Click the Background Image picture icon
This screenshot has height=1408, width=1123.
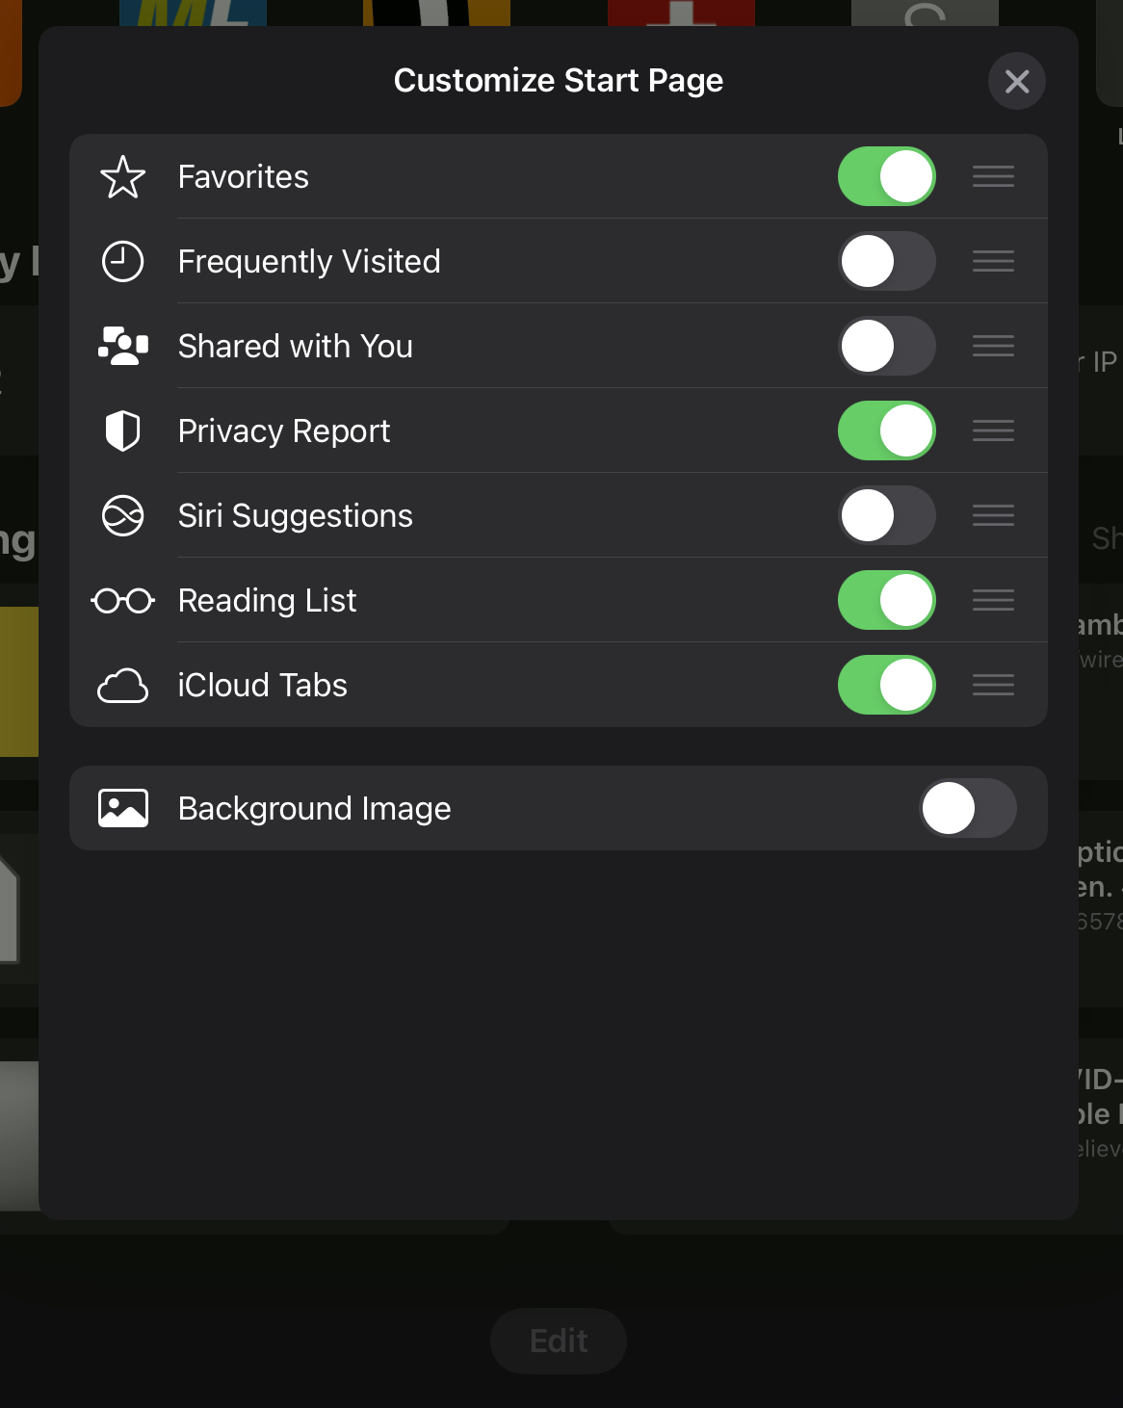(123, 809)
